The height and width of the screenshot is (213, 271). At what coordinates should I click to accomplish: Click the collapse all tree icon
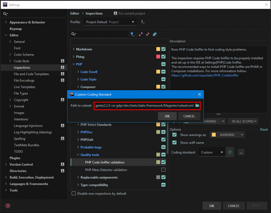(147, 34)
